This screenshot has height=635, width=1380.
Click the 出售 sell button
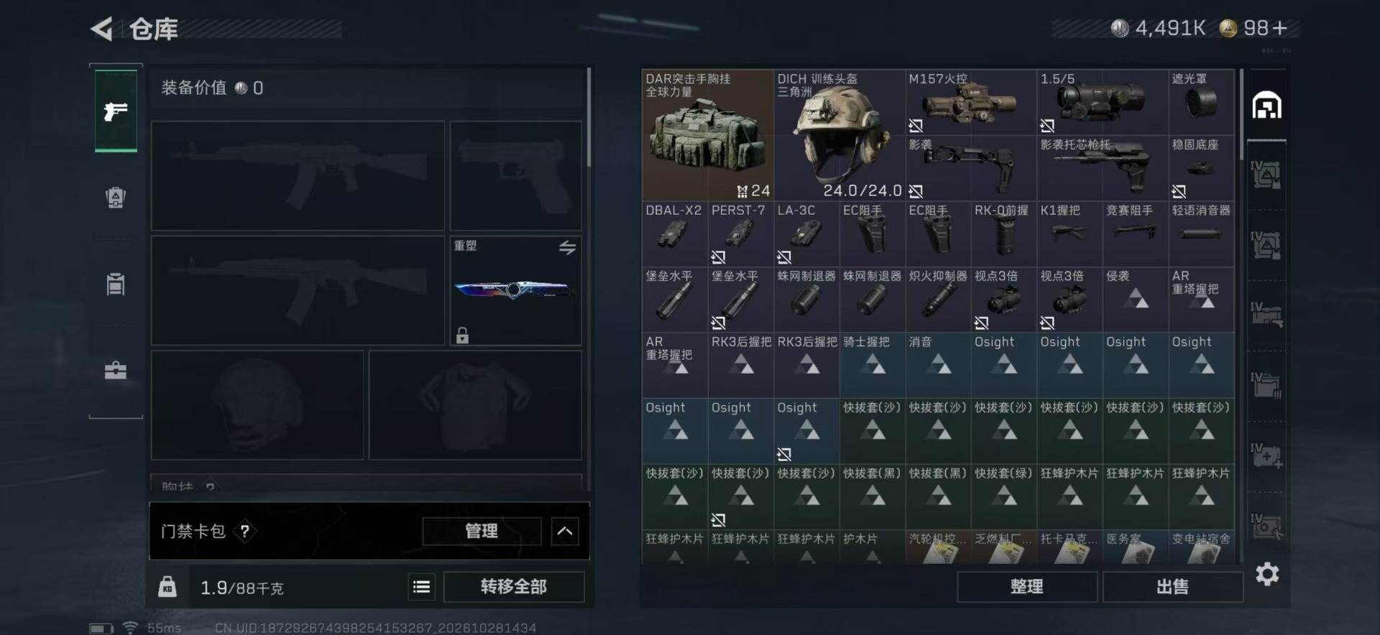(1173, 587)
